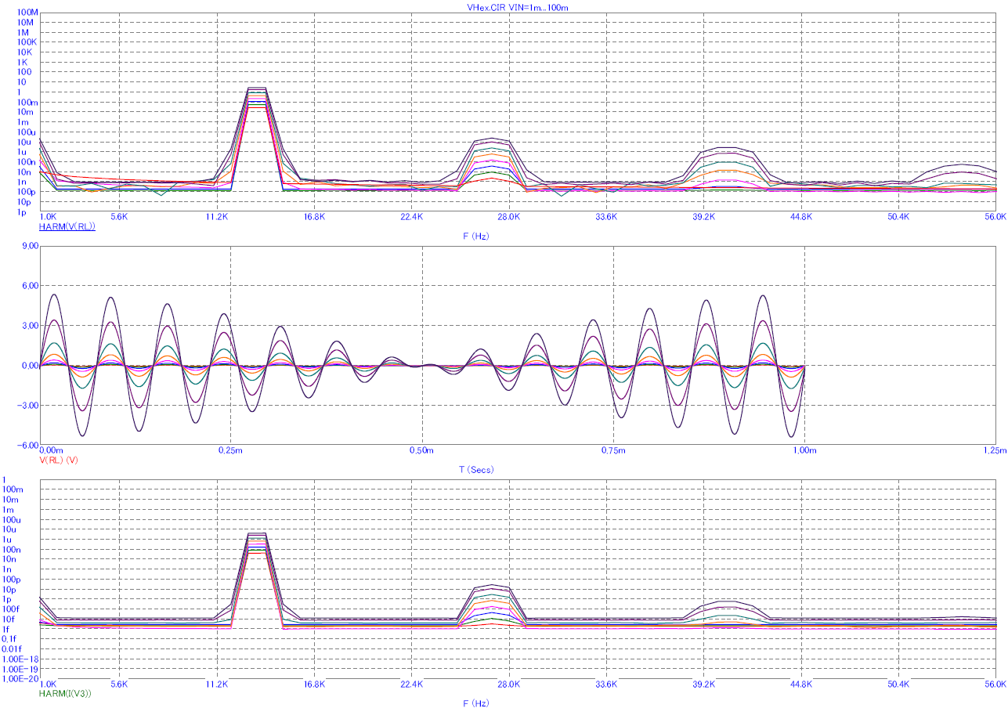The image size is (1008, 708).
Task: Click the 3.00 tick on the V(RL) axis
Action: (x=30, y=326)
